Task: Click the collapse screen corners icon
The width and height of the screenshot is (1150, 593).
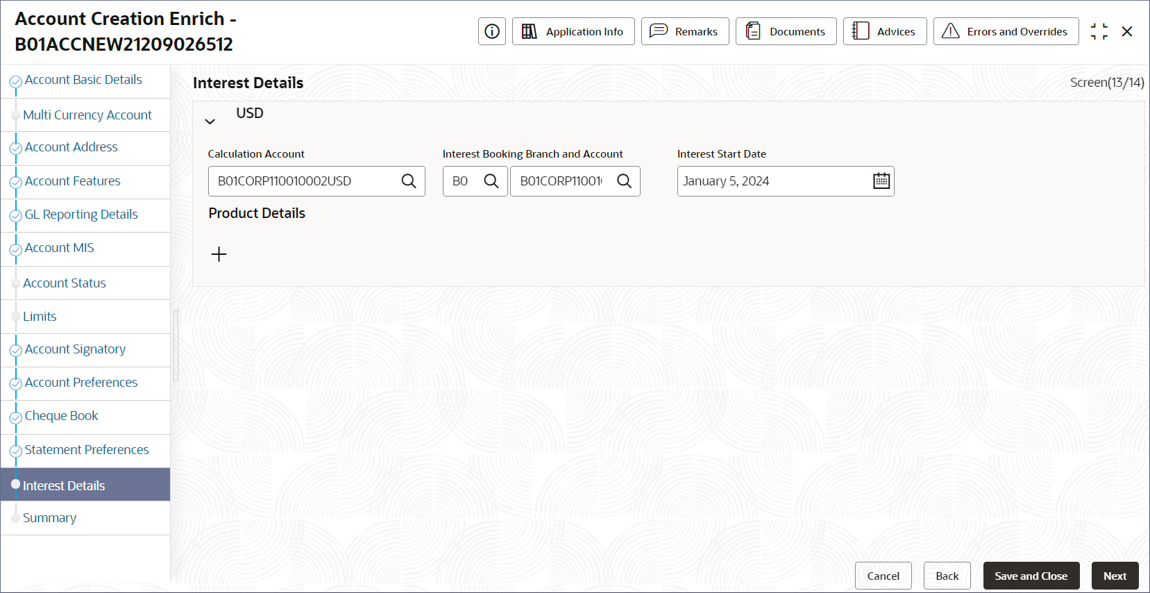Action: coord(1099,31)
